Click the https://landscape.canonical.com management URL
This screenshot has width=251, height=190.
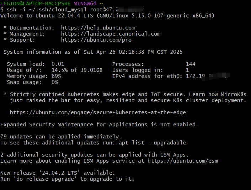[111, 34]
